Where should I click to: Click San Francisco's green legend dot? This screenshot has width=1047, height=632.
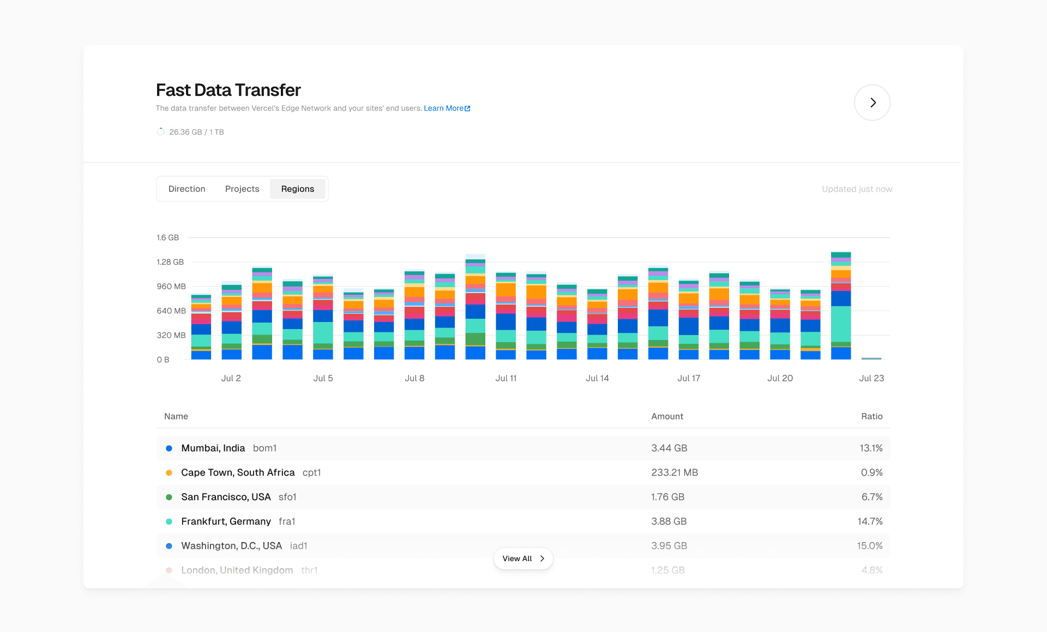pyautogui.click(x=169, y=497)
